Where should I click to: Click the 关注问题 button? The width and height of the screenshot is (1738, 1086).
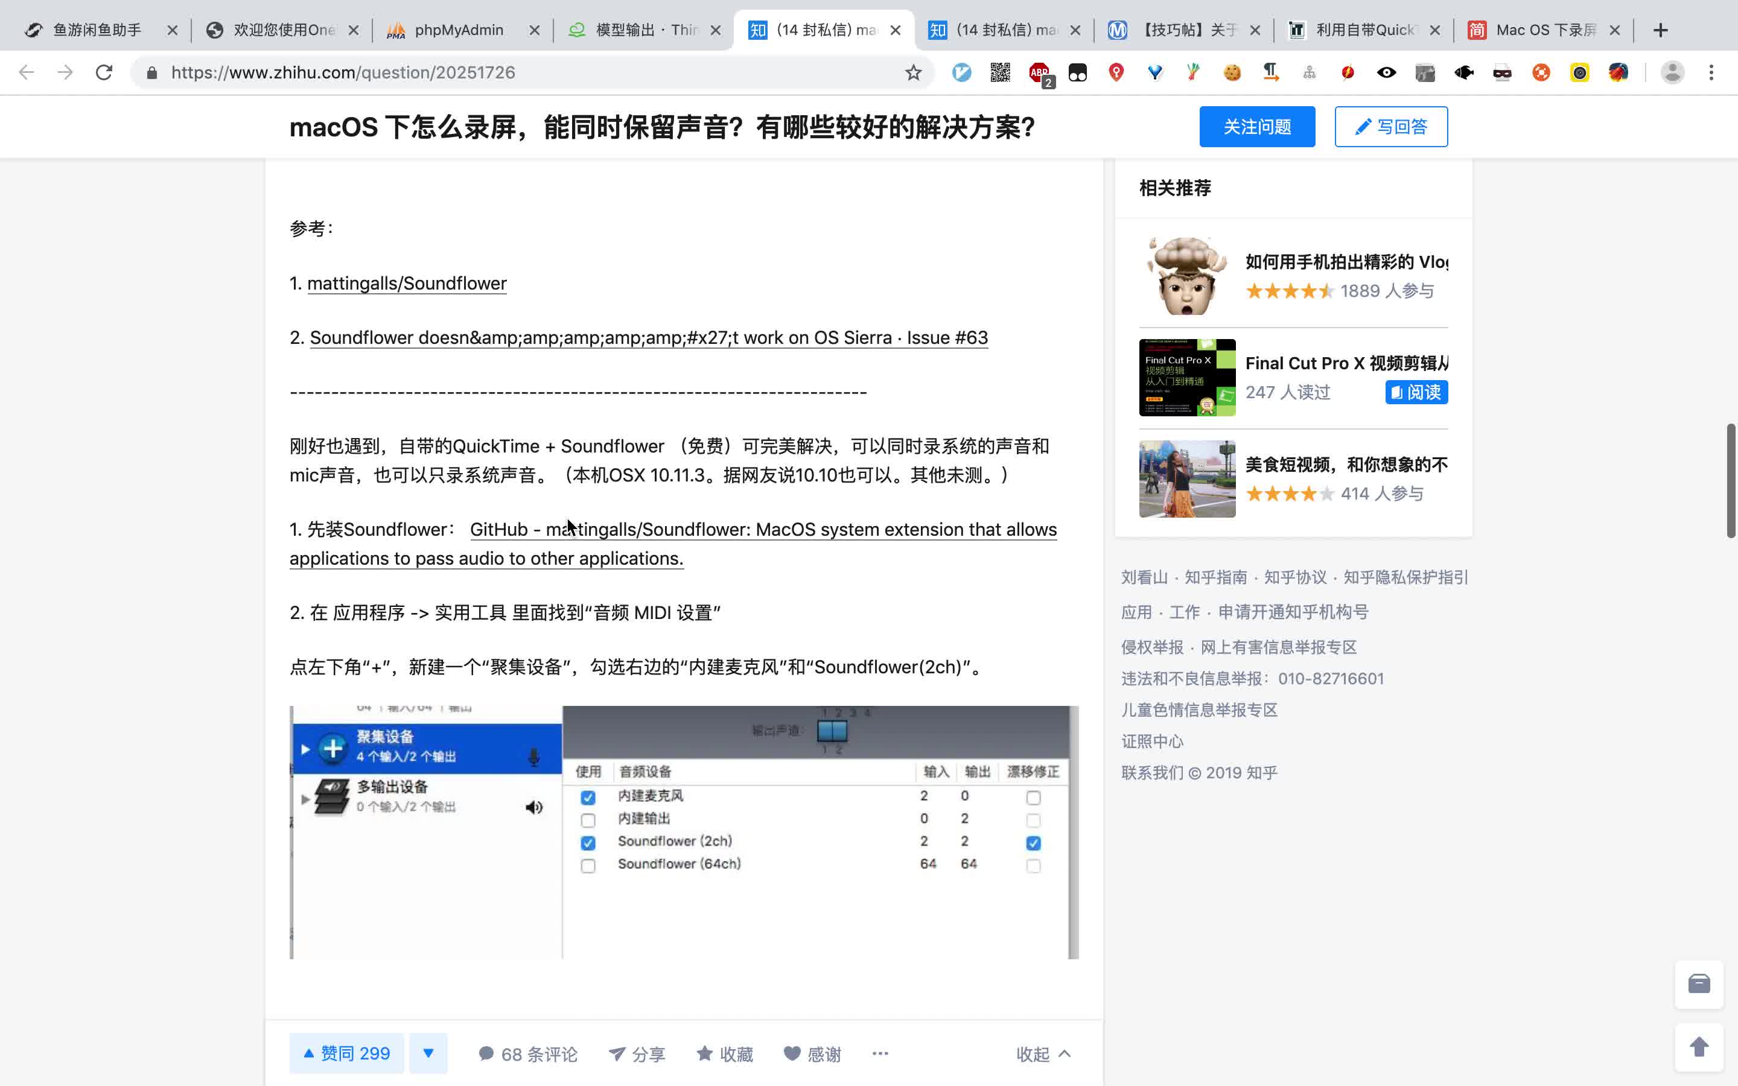point(1257,127)
